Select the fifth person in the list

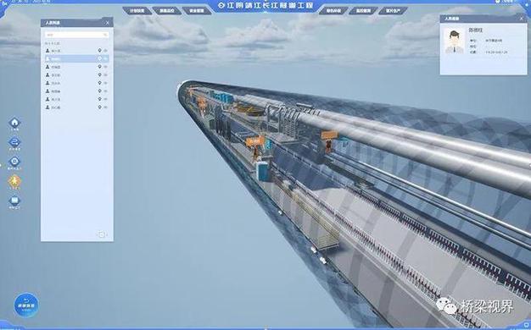pyautogui.click(x=77, y=83)
